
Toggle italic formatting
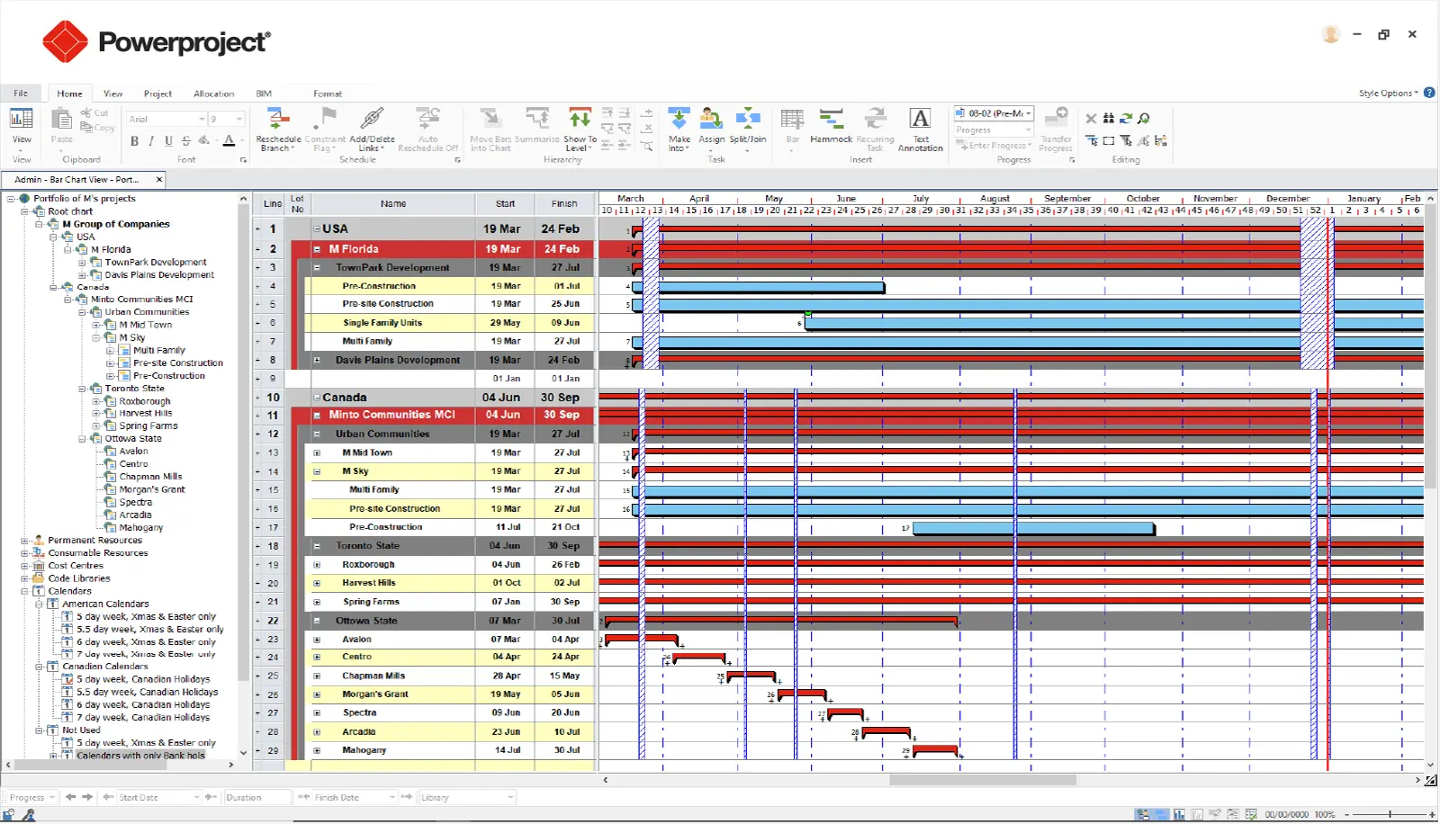151,141
